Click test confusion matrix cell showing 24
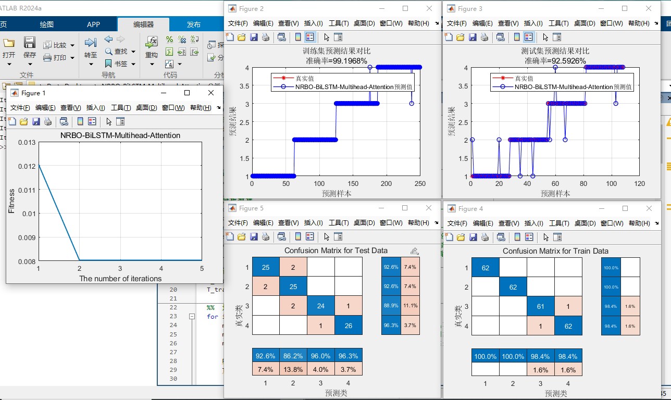Screen dimensions: 671x400 click(321, 306)
